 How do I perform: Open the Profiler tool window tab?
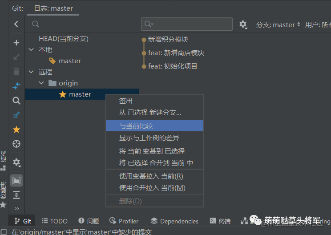point(124,221)
